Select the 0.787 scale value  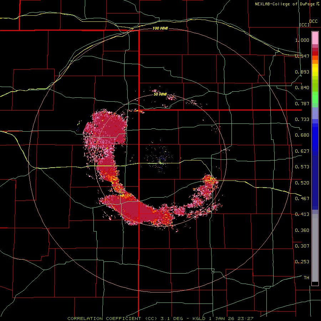tap(302, 103)
